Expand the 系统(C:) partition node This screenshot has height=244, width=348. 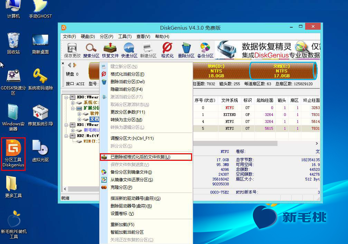73,103
